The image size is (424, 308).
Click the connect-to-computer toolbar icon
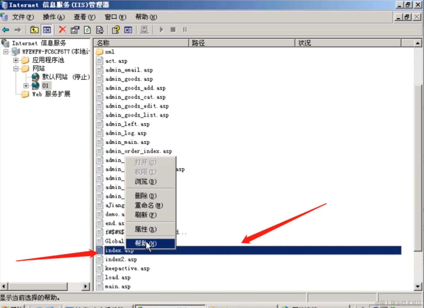pyautogui.click(x=144, y=30)
